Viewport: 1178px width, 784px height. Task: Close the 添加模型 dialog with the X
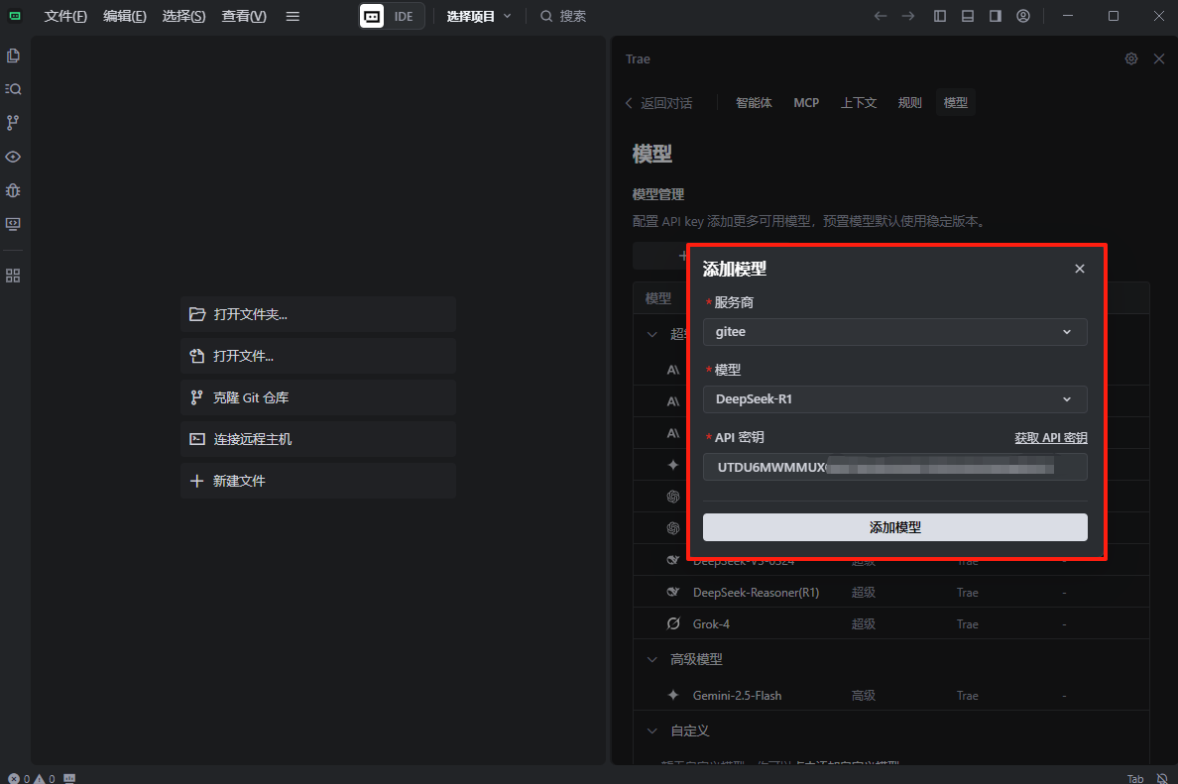[x=1079, y=268]
